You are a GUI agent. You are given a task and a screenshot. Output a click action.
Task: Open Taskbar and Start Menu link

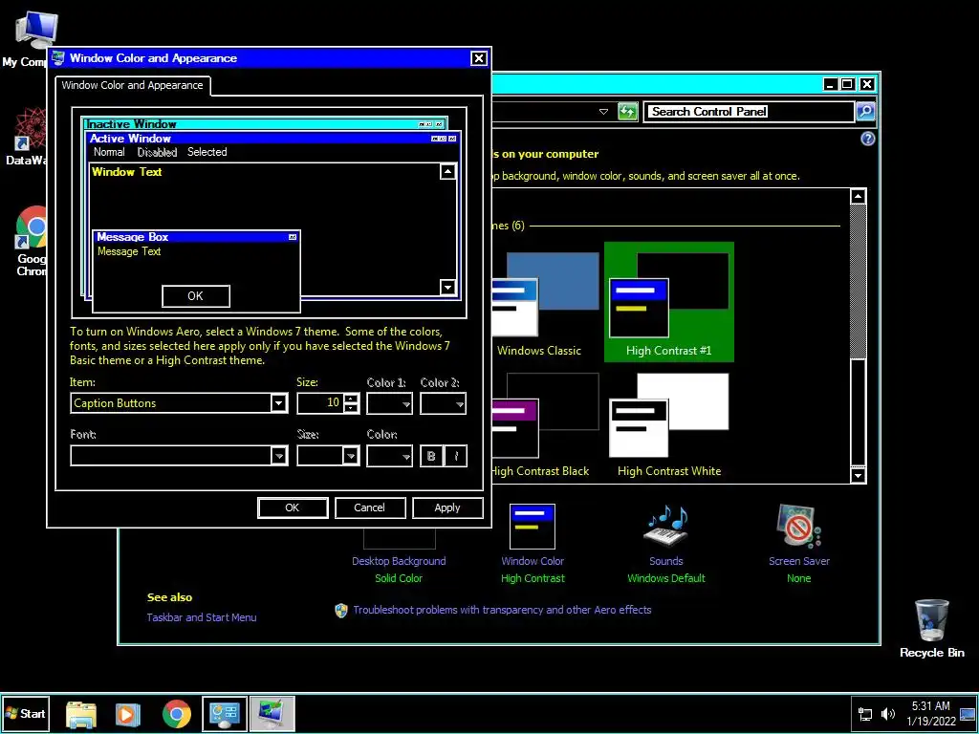[x=202, y=617]
